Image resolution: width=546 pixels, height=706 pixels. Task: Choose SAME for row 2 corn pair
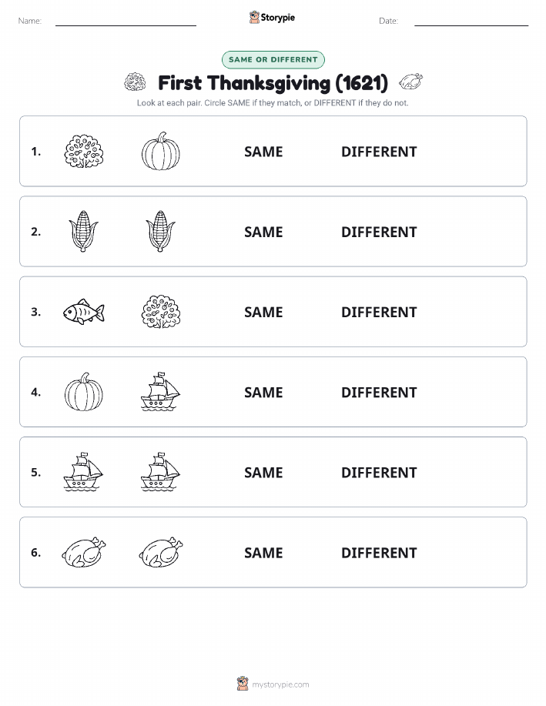(263, 232)
